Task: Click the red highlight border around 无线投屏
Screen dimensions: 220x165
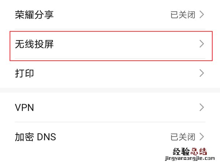Action: pos(110,32)
